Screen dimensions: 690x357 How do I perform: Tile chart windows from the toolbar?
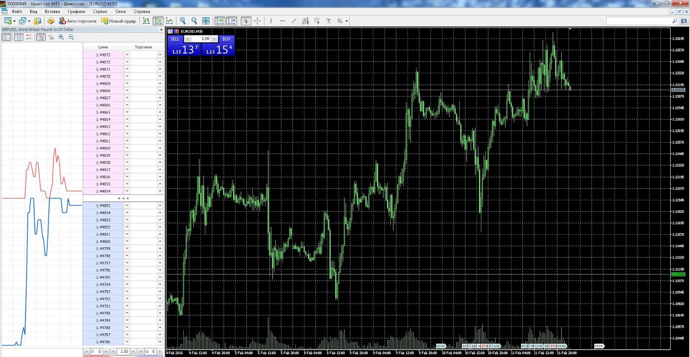coord(206,21)
